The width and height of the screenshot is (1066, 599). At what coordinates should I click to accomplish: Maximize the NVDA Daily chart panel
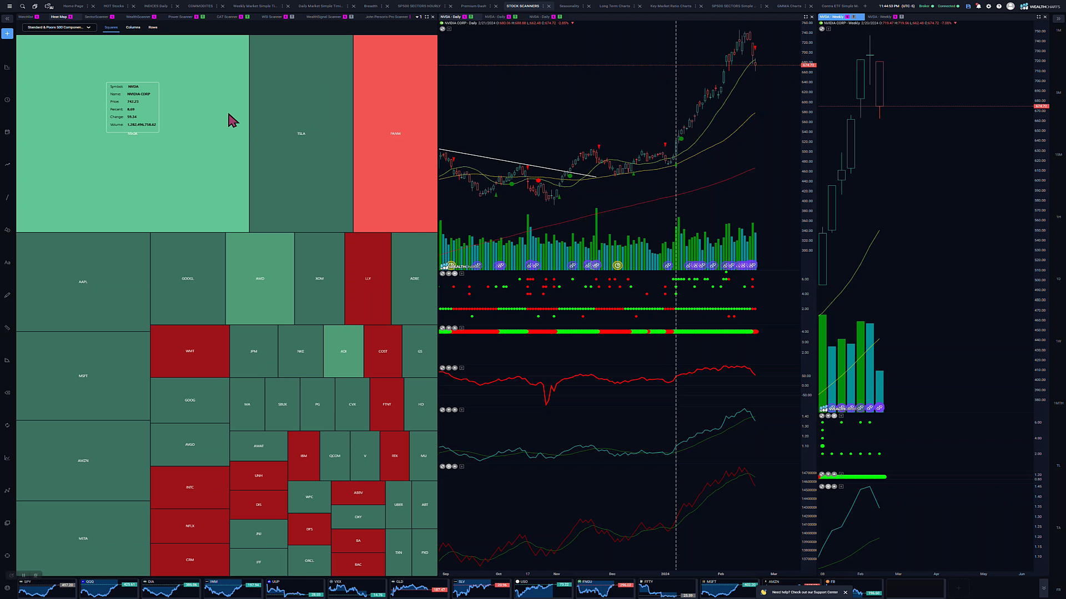click(x=806, y=17)
